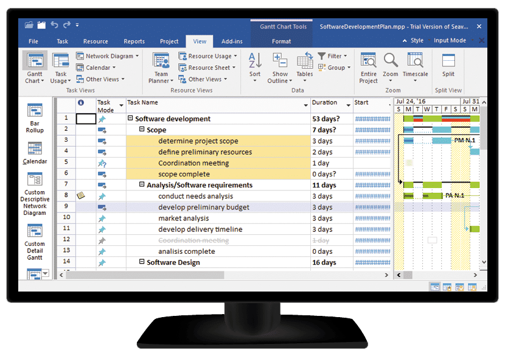Click the Redo arrow in quick access toolbar
Image resolution: width=505 pixels, height=353 pixels.
67,25
